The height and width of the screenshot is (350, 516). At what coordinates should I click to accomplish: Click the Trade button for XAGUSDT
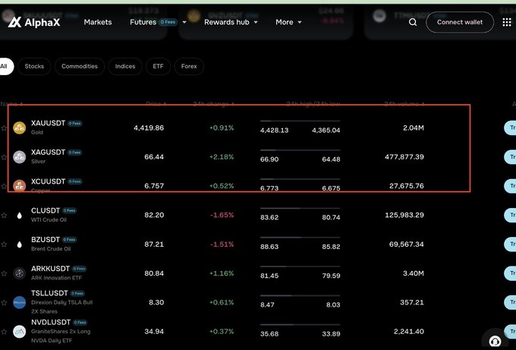[510, 156]
